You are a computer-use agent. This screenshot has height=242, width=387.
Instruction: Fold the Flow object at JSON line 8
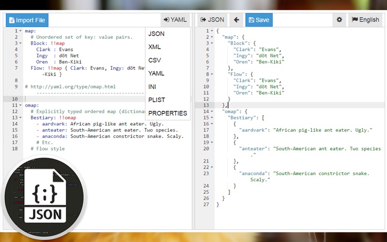coord(212,74)
